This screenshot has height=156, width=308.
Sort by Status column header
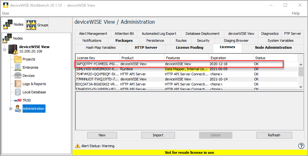276,58
